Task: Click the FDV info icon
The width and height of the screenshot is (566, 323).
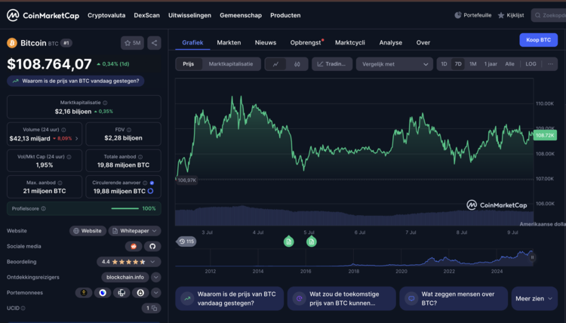Action: point(129,130)
